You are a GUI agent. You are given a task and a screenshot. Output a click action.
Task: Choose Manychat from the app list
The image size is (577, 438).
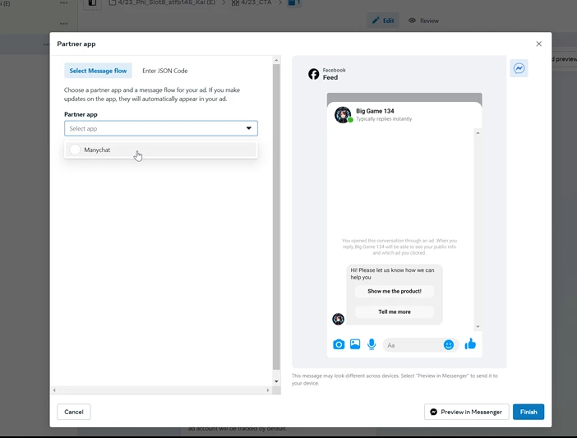(161, 150)
